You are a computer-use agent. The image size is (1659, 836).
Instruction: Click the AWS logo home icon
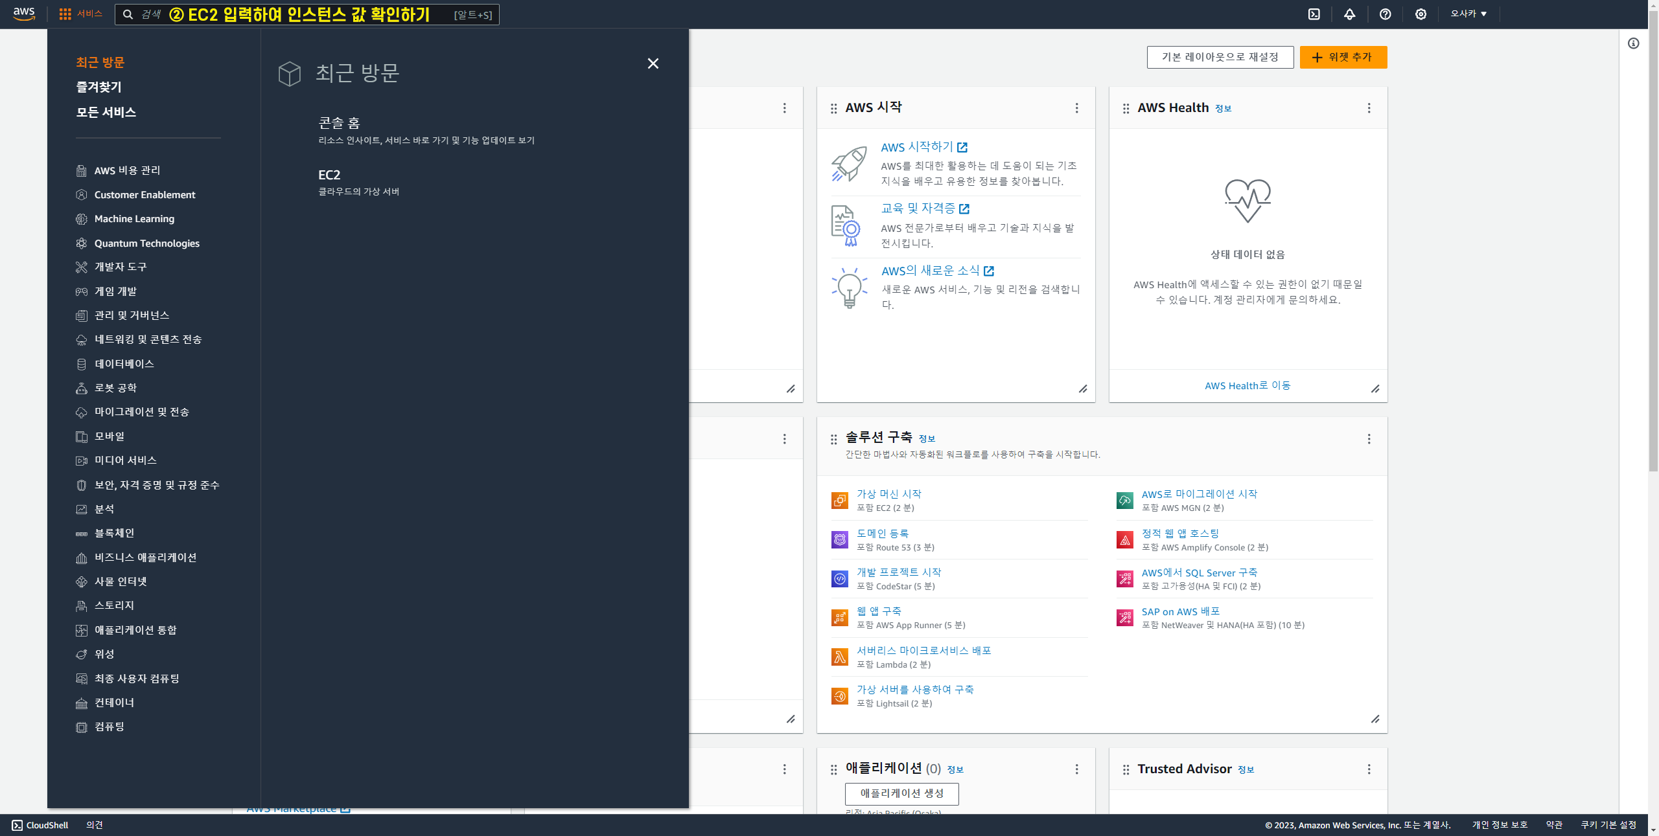tap(24, 14)
